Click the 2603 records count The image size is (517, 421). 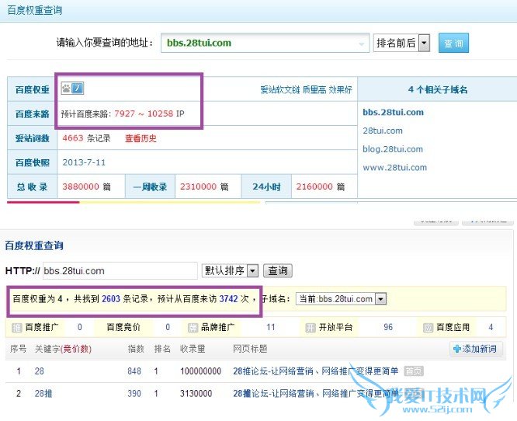pos(111,299)
